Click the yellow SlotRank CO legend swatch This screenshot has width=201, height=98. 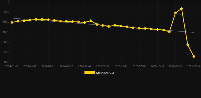pos(90,72)
